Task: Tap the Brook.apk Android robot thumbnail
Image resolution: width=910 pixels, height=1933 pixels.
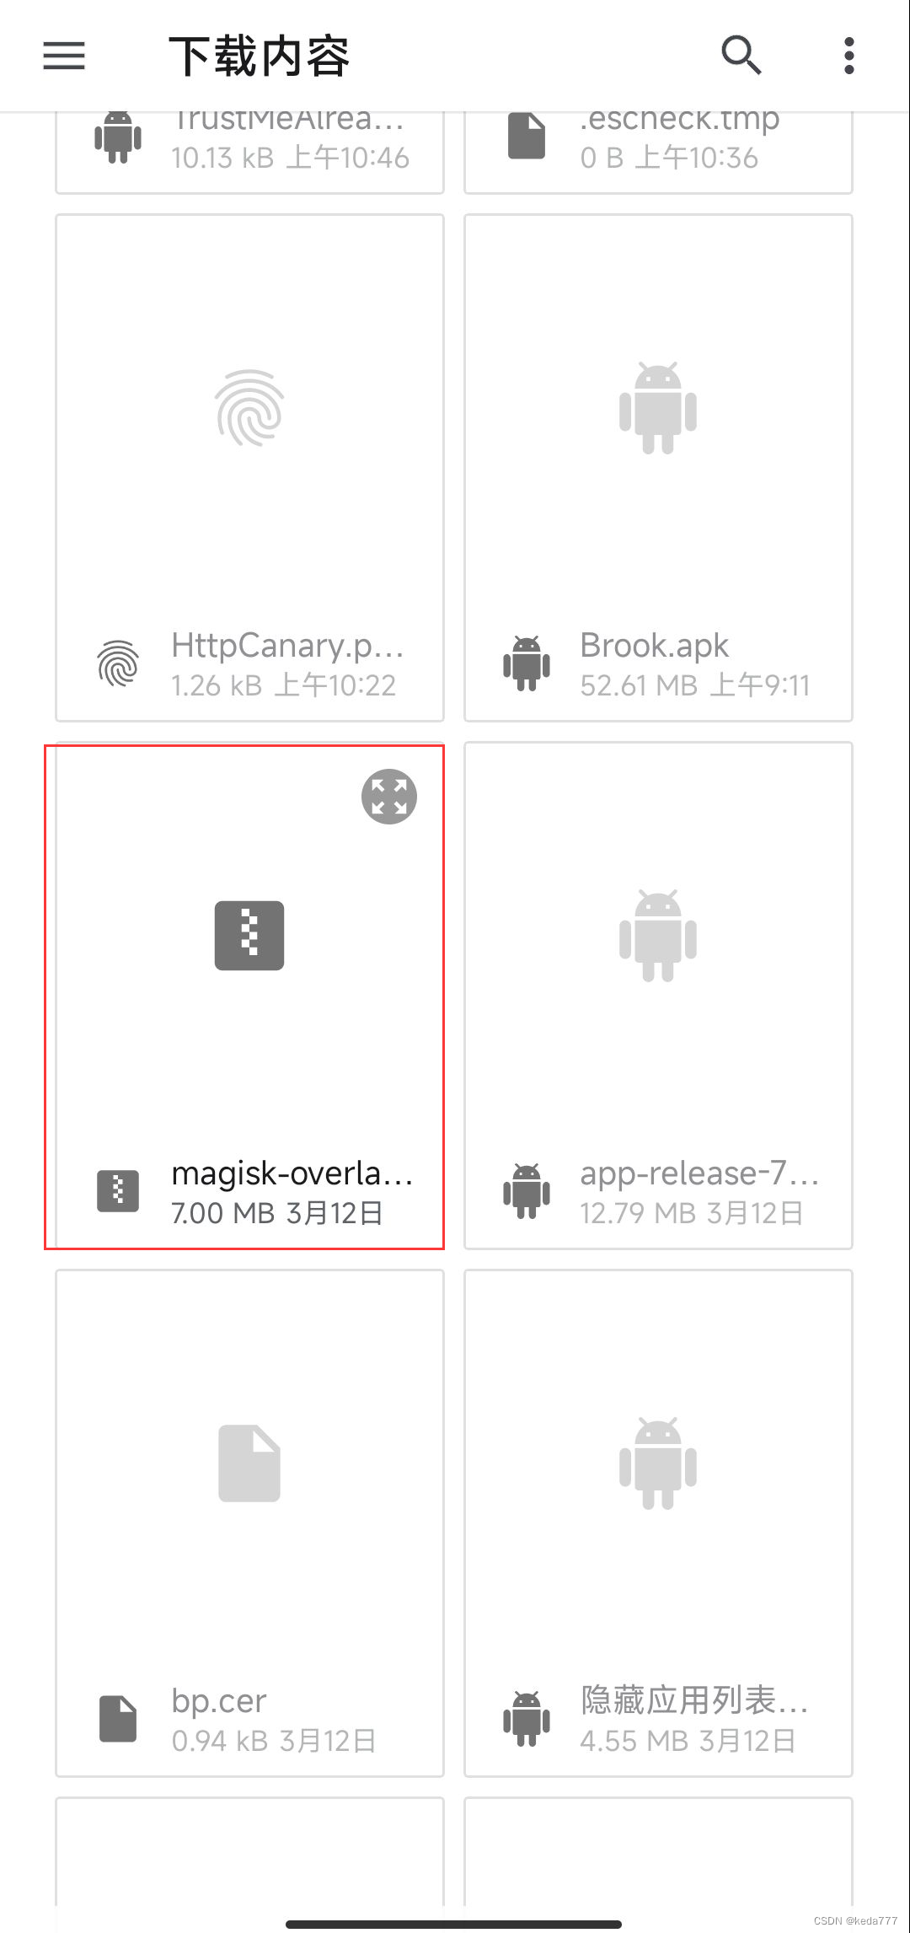Action: [658, 408]
